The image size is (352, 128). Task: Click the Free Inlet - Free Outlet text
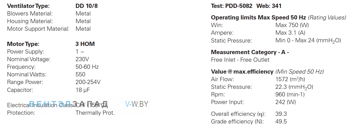[x=240, y=60]
